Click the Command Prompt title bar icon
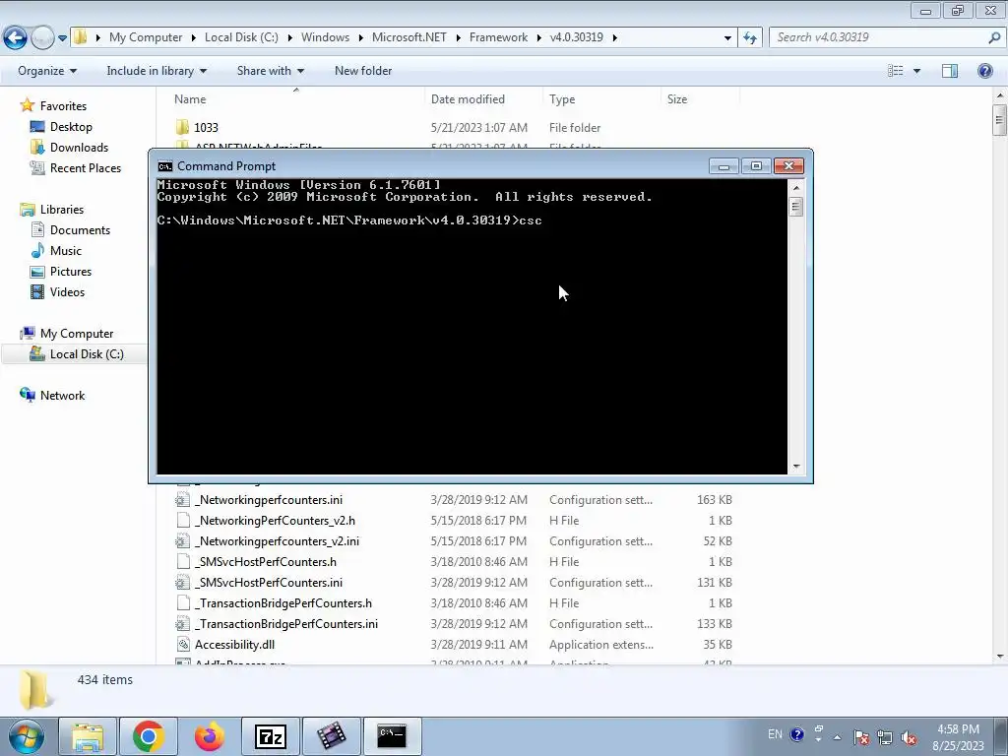Screen dimensions: 1008x756 click(165, 166)
